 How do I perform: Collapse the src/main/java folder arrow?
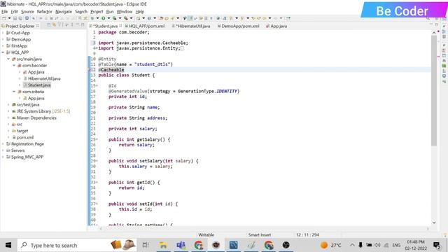click(8, 59)
